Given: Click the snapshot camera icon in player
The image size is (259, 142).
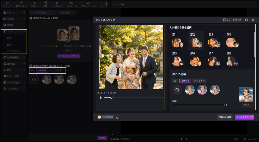Looking at the screenshot, I should [244, 139].
